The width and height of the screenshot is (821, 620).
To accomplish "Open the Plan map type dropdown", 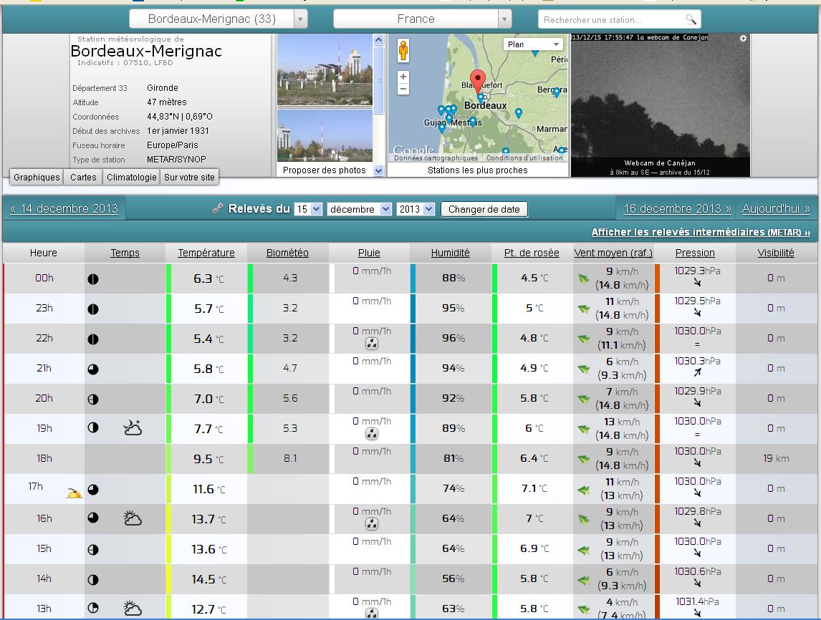I will click(x=533, y=44).
